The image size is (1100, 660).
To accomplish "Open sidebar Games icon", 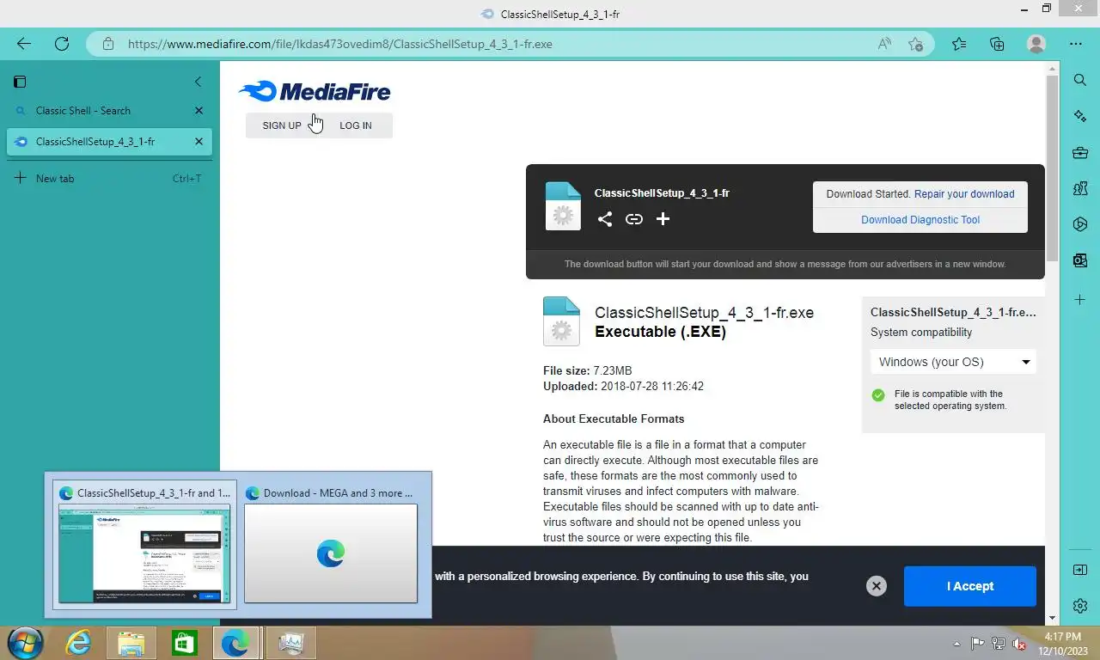I will tap(1080, 189).
